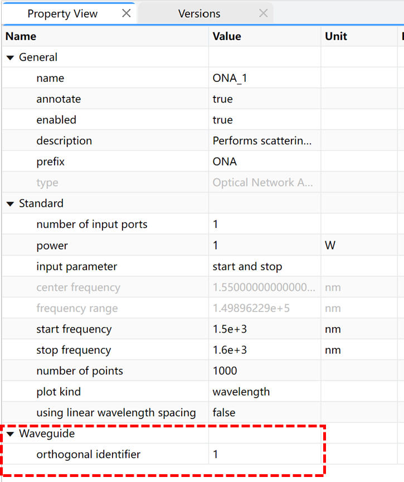
Task: Change the power unit W
Action: (359, 245)
